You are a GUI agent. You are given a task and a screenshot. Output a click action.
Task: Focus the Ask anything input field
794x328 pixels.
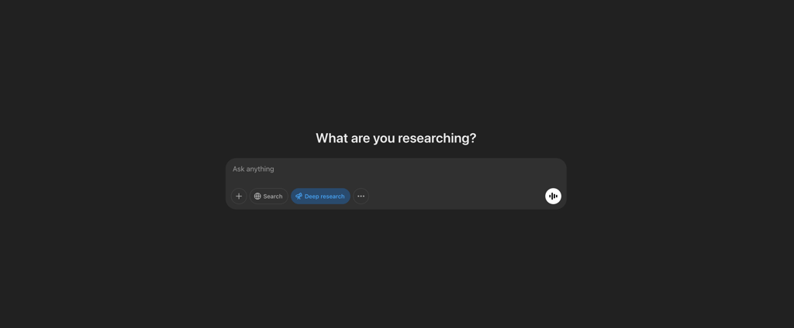pyautogui.click(x=396, y=169)
